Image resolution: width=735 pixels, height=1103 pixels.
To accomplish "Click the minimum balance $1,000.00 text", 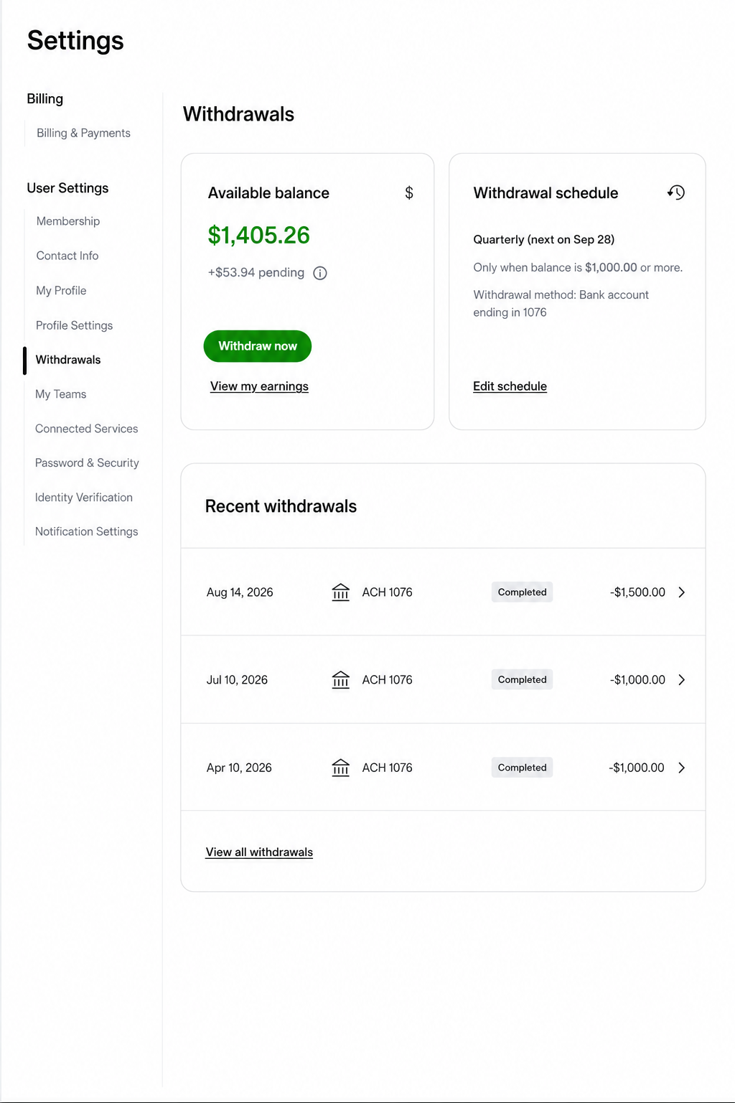I will tap(611, 268).
